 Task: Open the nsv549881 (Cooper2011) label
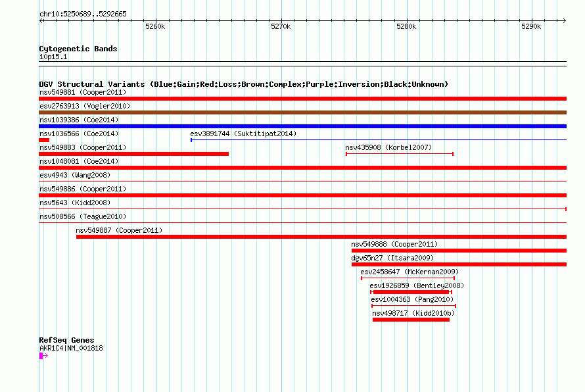tap(83, 92)
